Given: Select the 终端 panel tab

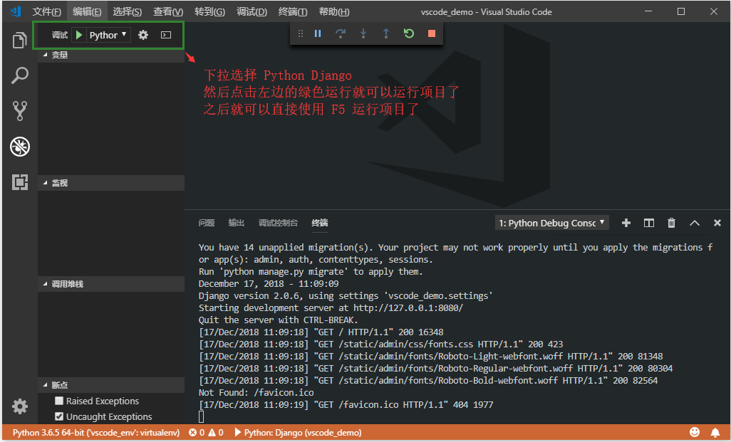Looking at the screenshot, I should pyautogui.click(x=320, y=223).
